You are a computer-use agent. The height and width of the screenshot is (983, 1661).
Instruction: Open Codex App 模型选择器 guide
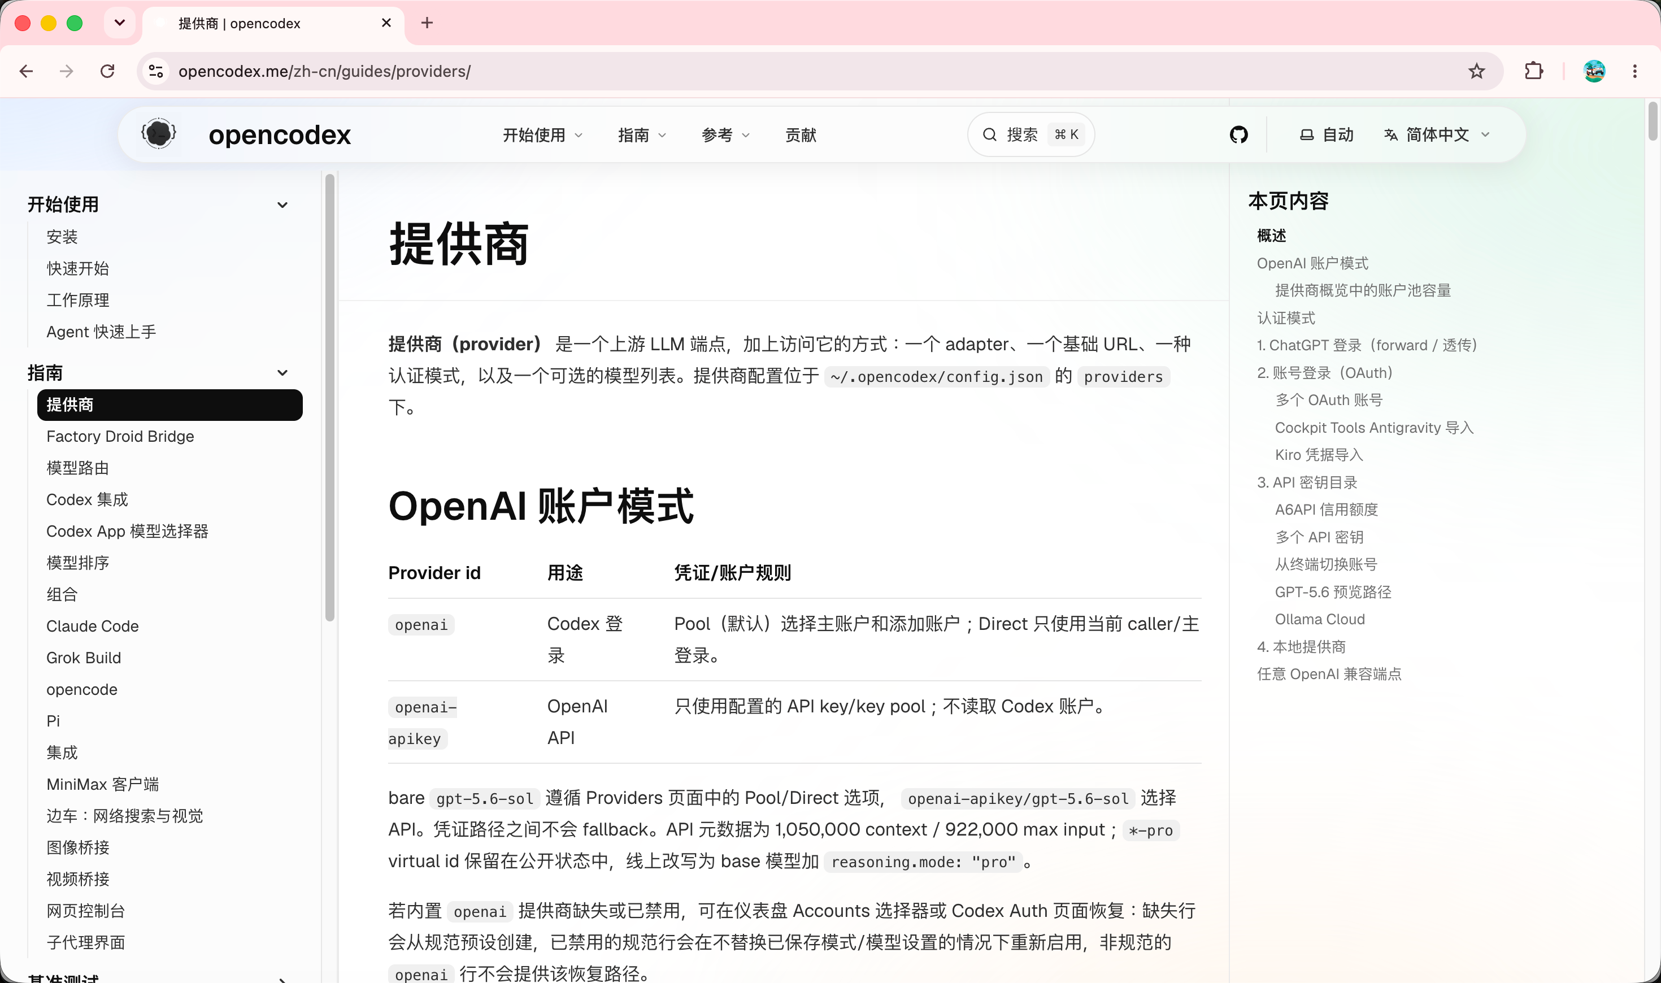127,531
